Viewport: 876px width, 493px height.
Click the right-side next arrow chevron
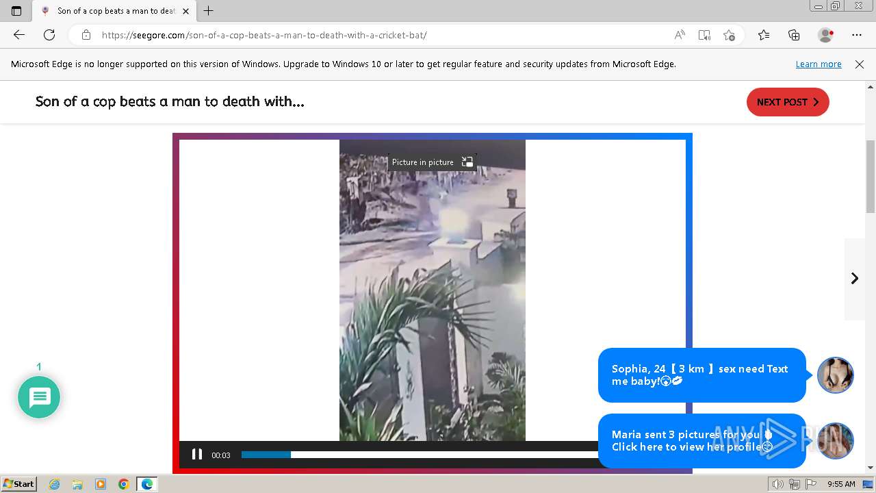click(855, 278)
